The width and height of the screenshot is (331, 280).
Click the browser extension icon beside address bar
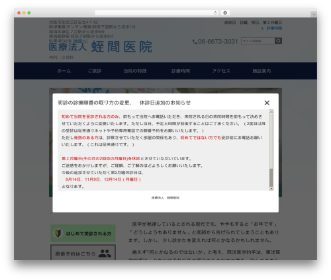click(225, 13)
